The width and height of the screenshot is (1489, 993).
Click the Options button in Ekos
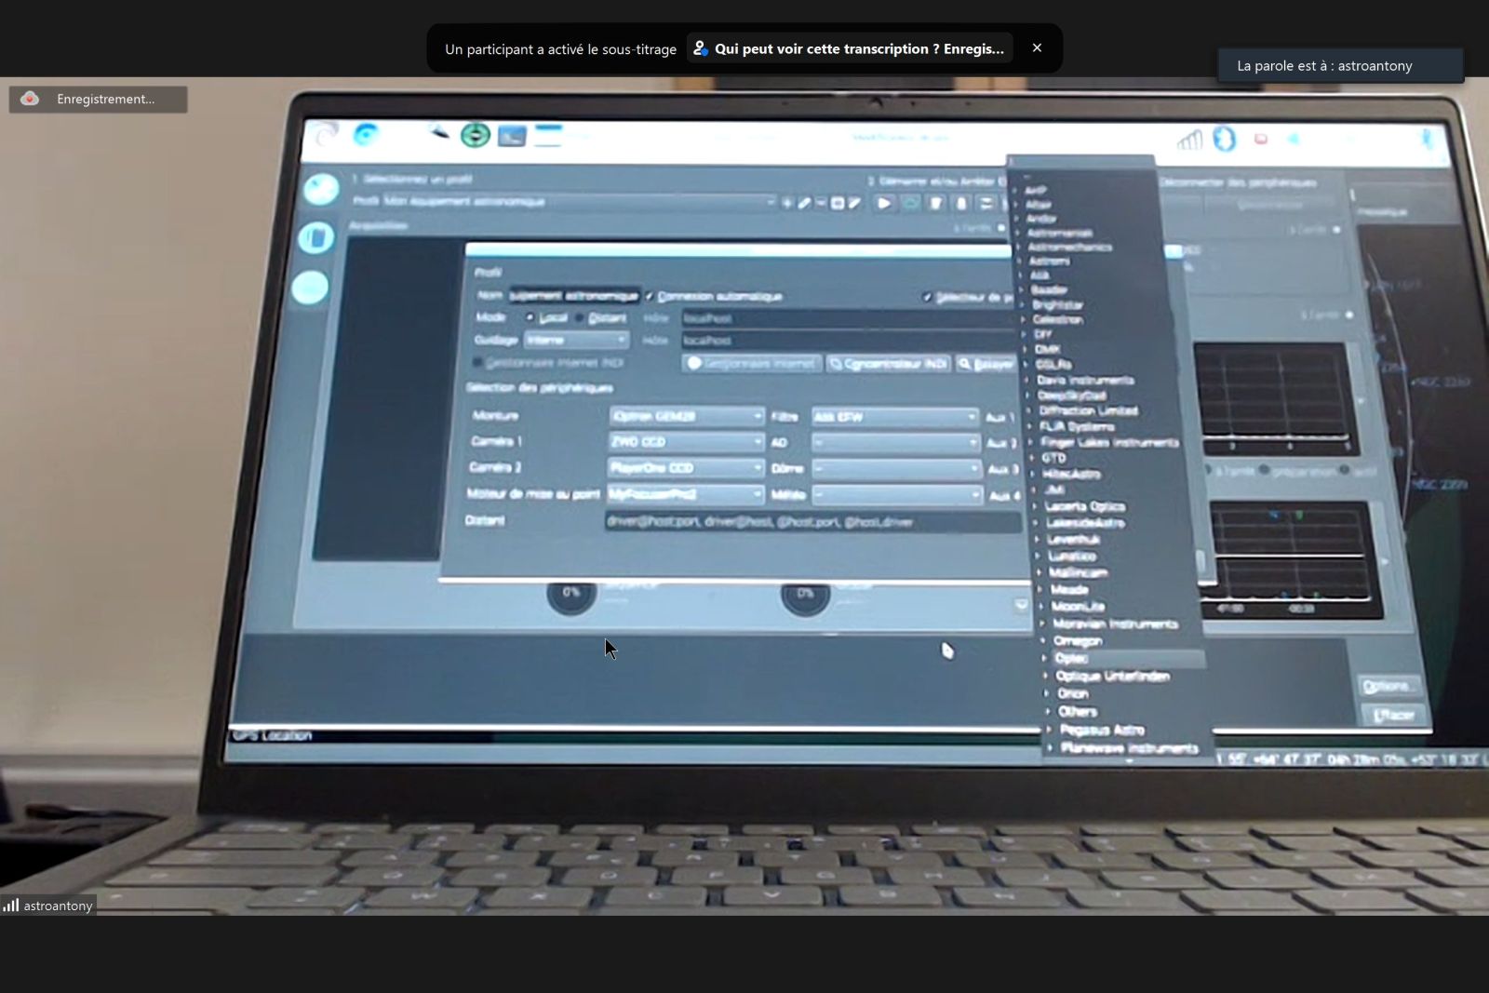coord(1388,686)
